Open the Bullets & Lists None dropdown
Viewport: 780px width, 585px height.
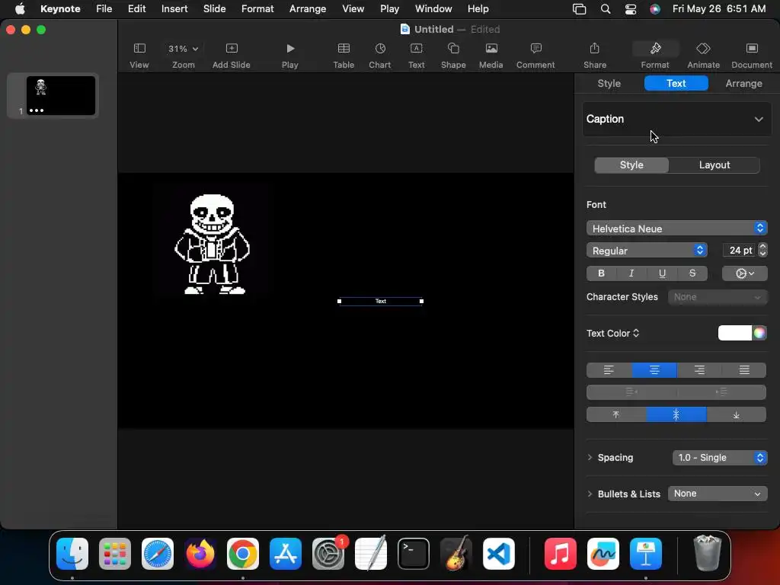point(718,494)
